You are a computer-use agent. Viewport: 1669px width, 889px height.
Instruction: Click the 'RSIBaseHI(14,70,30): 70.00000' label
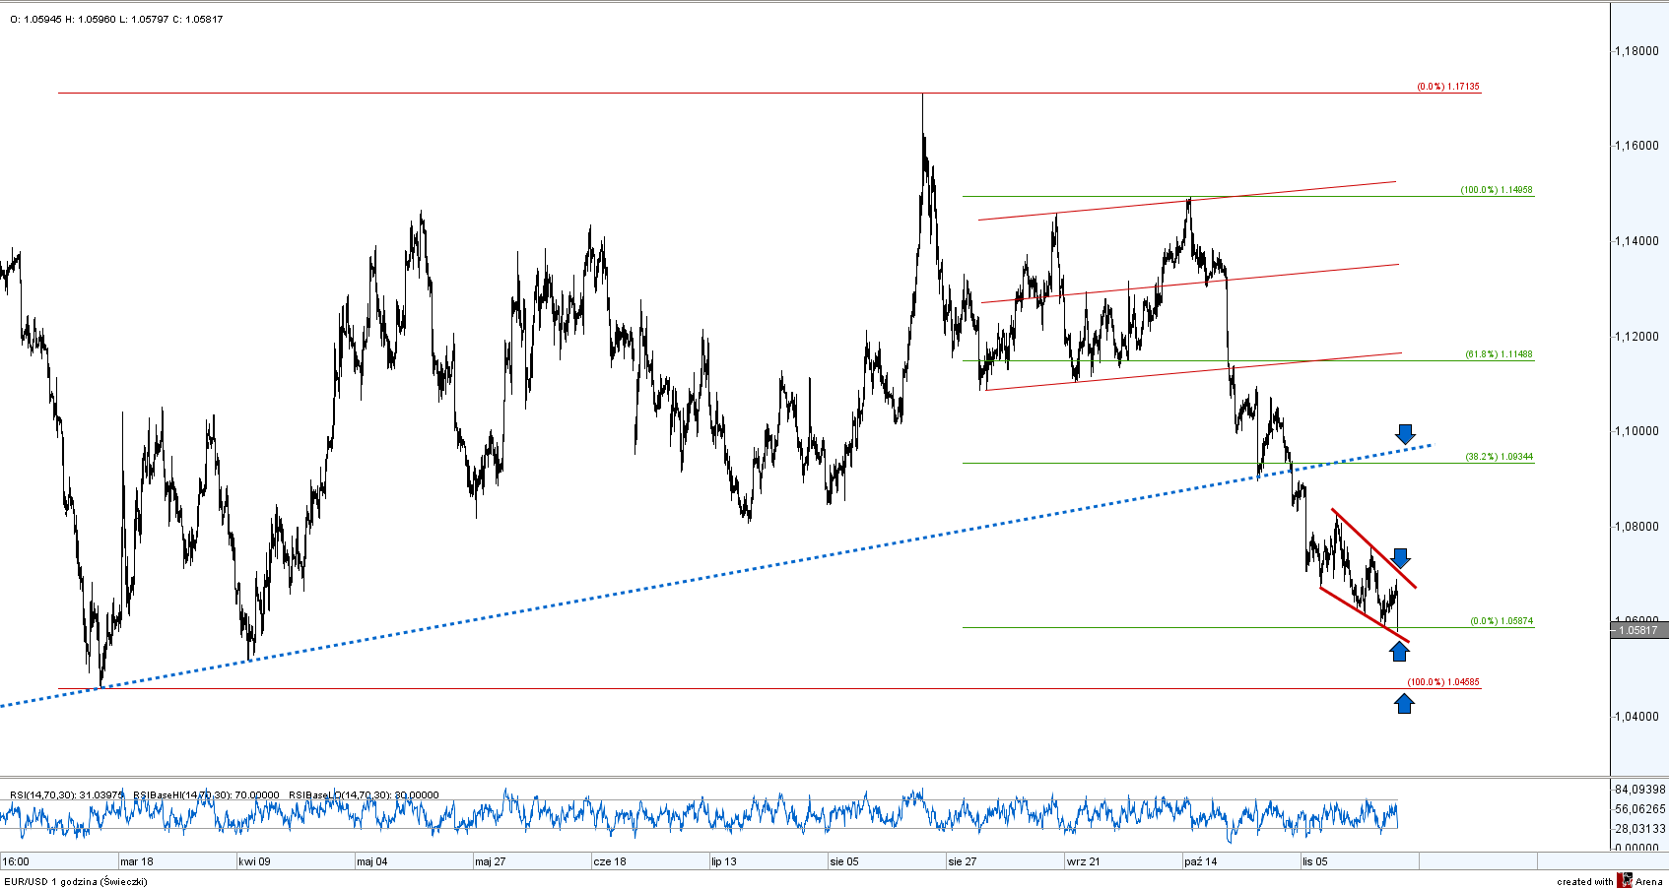point(206,795)
